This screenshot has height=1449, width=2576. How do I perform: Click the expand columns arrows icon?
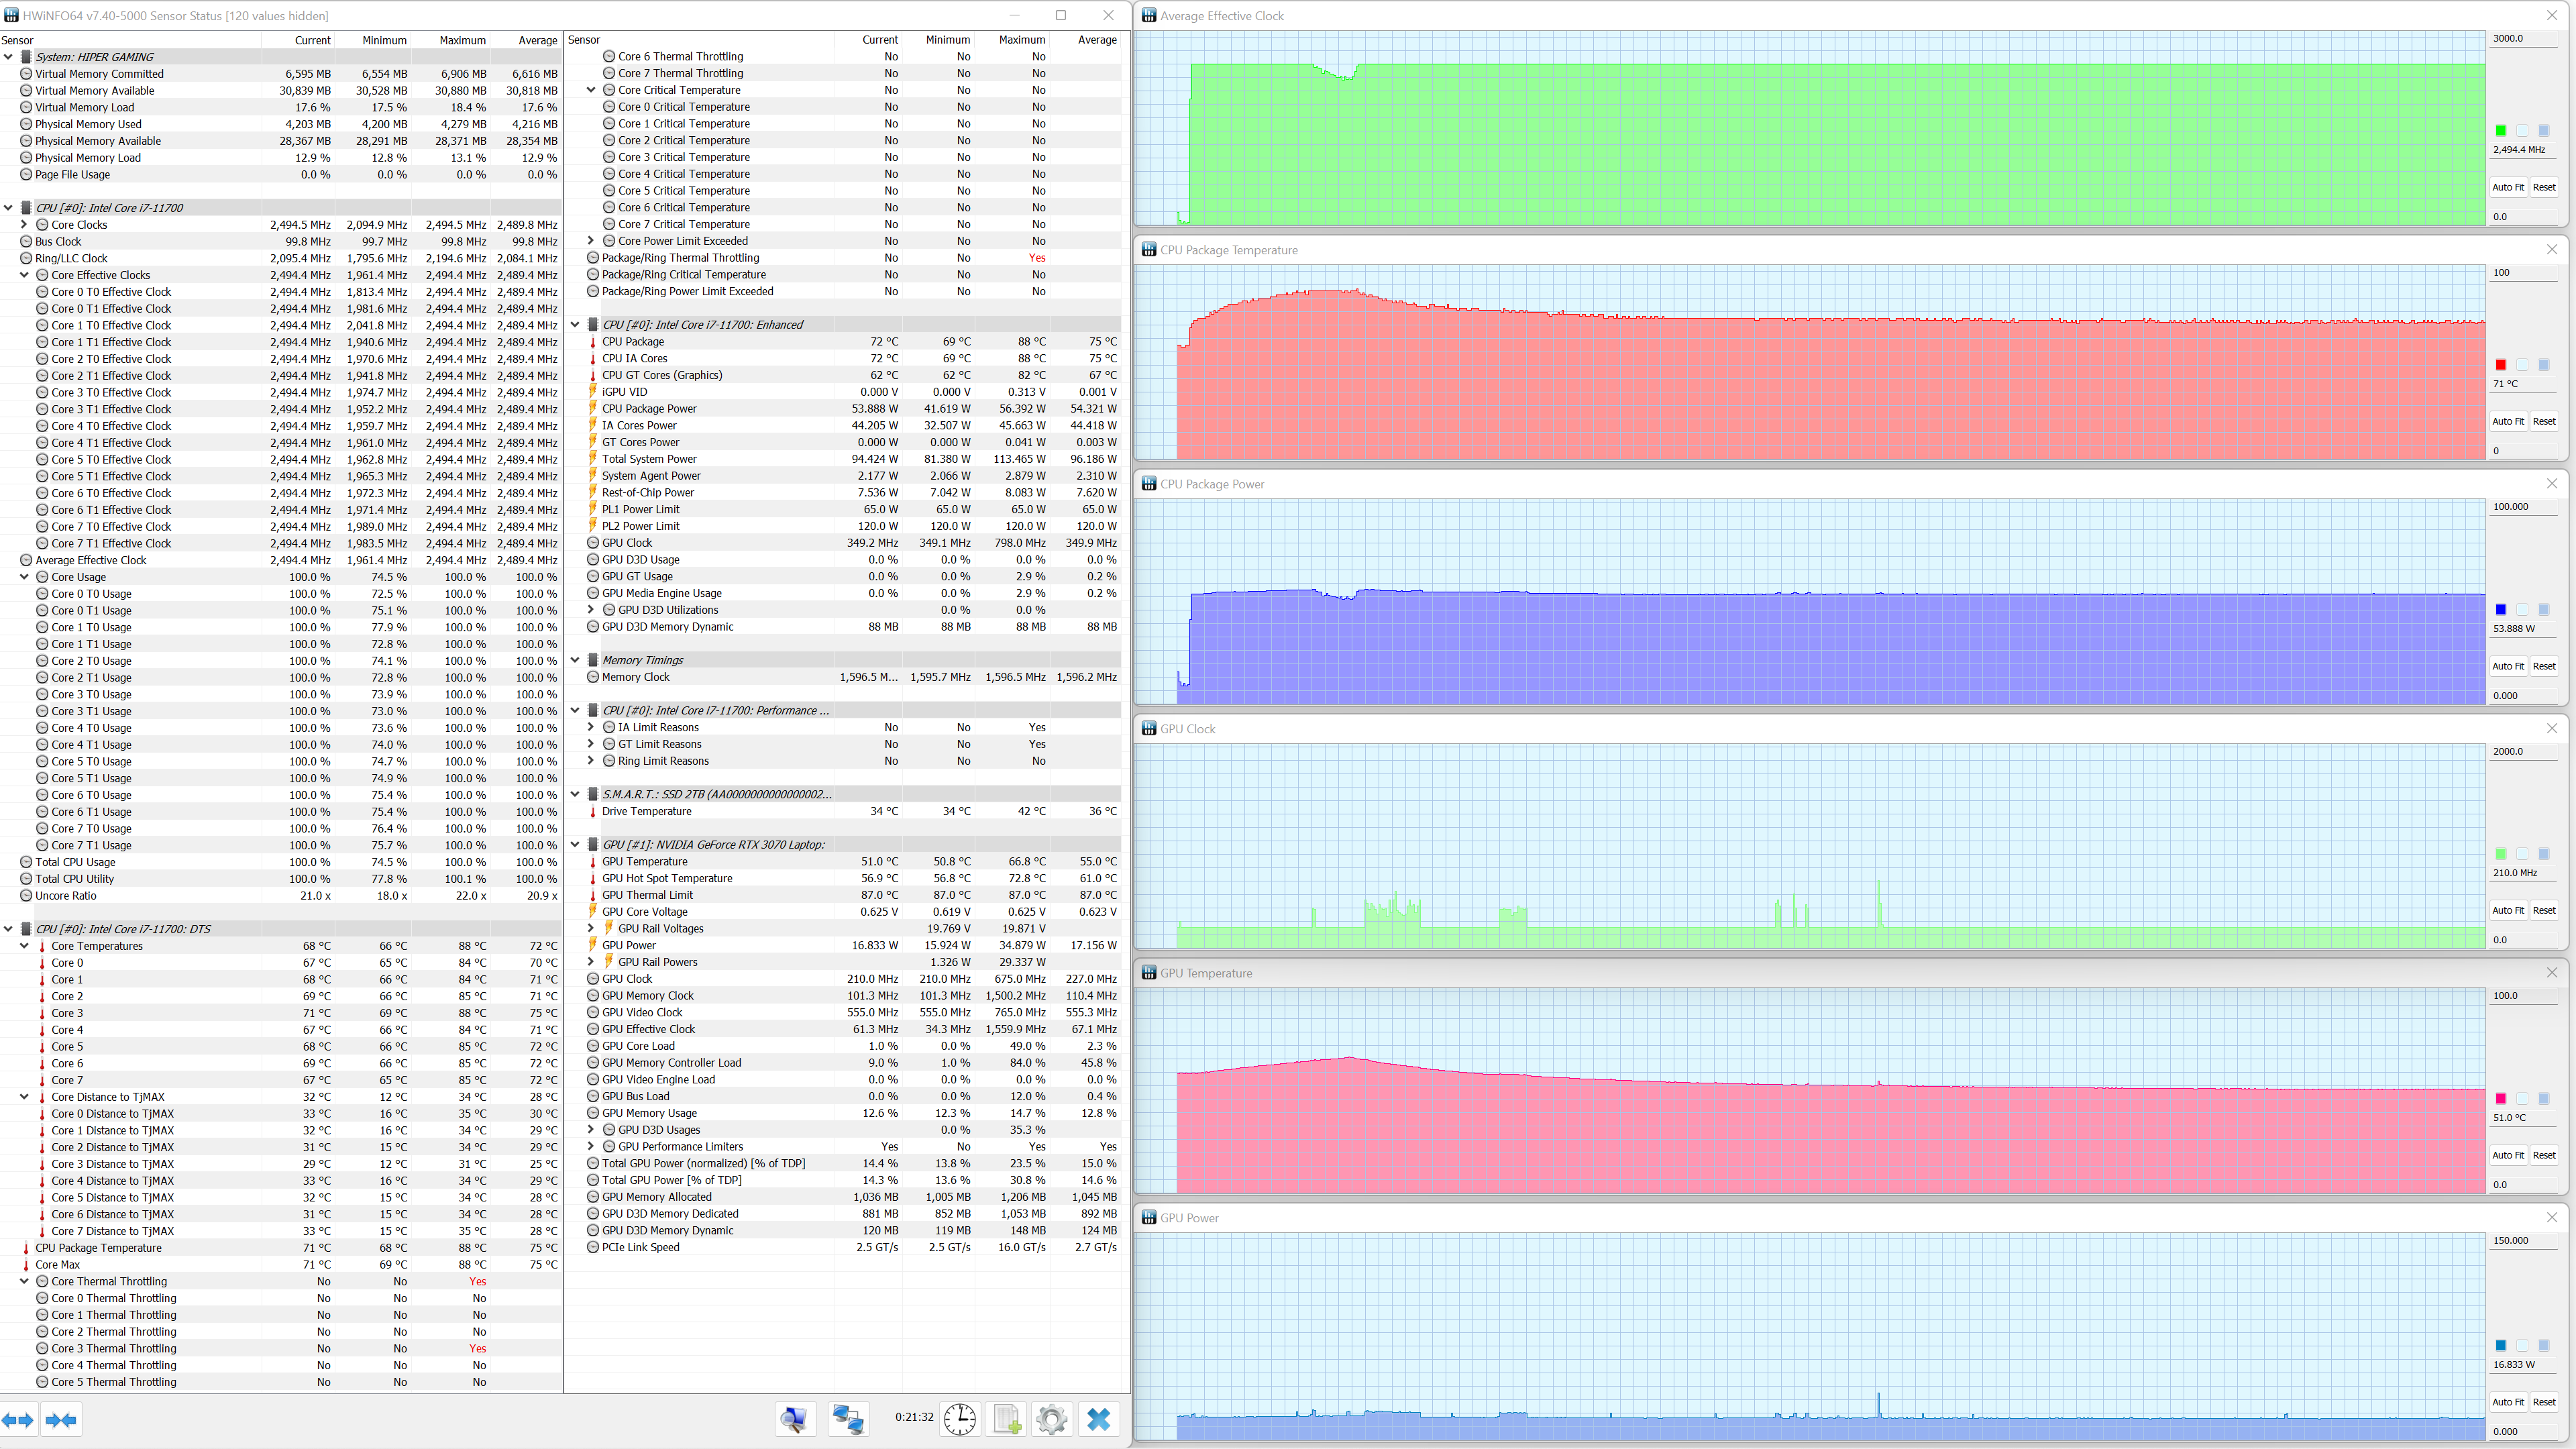(18, 1419)
